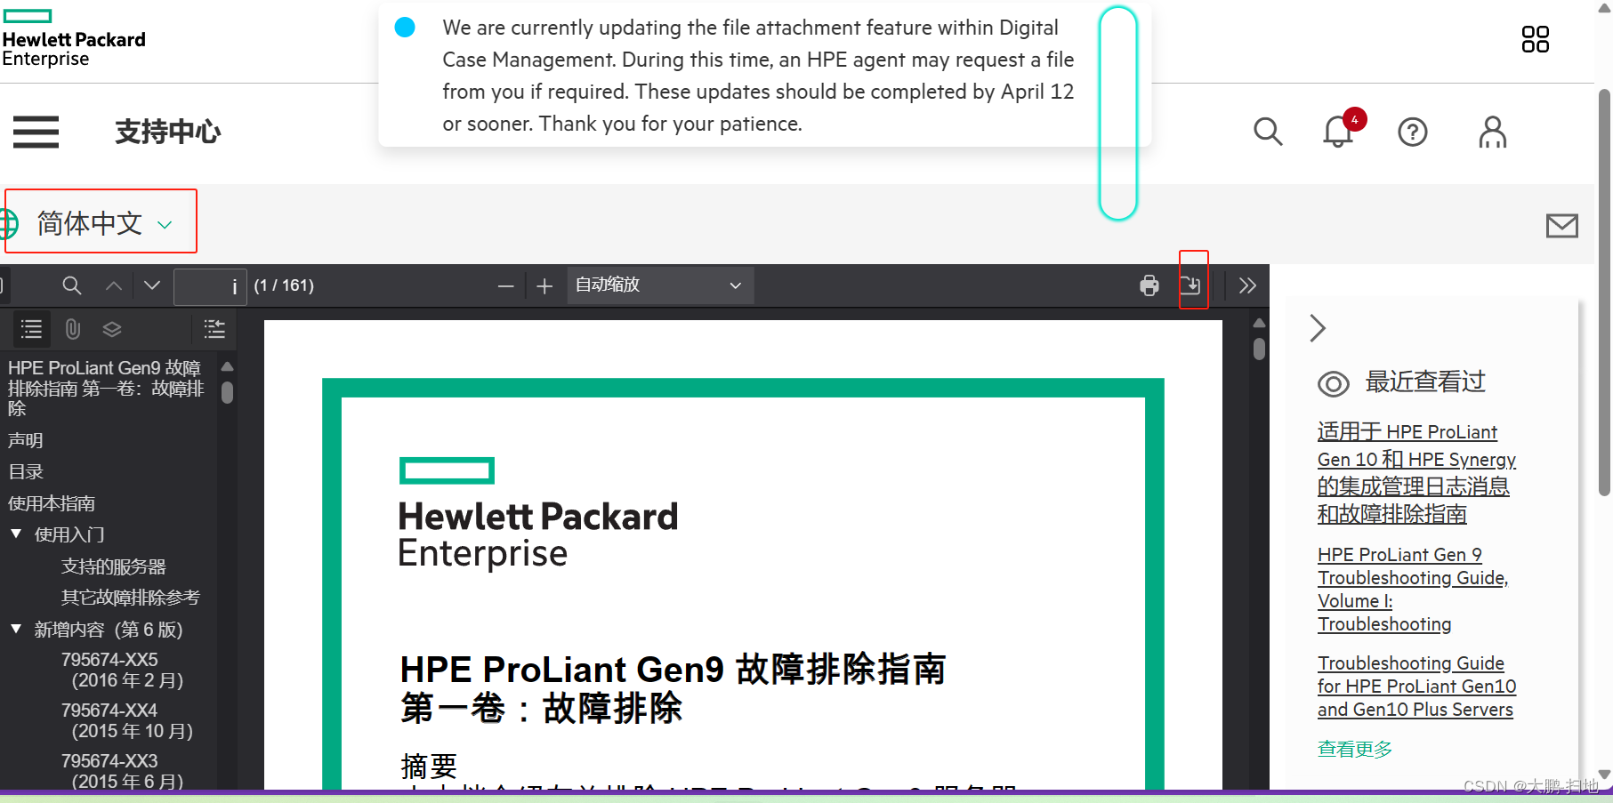This screenshot has width=1613, height=803.
Task: Zoom in the PDF
Action: tap(544, 285)
